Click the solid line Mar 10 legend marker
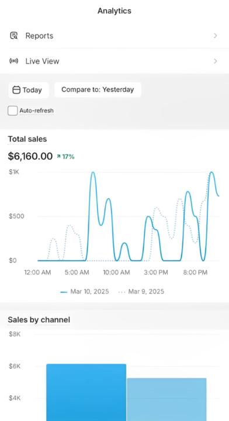 64,292
